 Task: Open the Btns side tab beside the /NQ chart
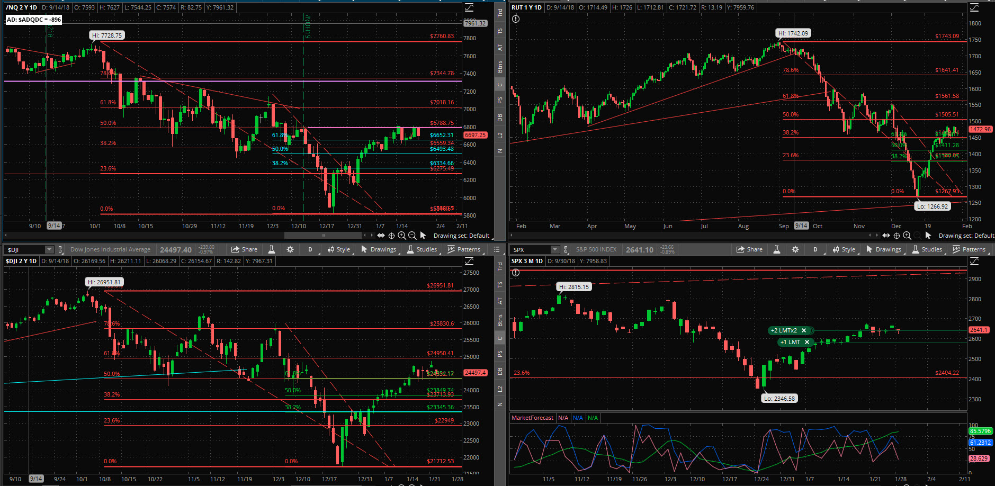tap(500, 67)
